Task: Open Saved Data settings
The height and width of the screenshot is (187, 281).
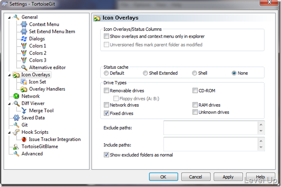Action: pos(33,118)
